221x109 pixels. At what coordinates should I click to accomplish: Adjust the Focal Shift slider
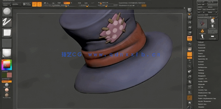[x=108, y=3]
